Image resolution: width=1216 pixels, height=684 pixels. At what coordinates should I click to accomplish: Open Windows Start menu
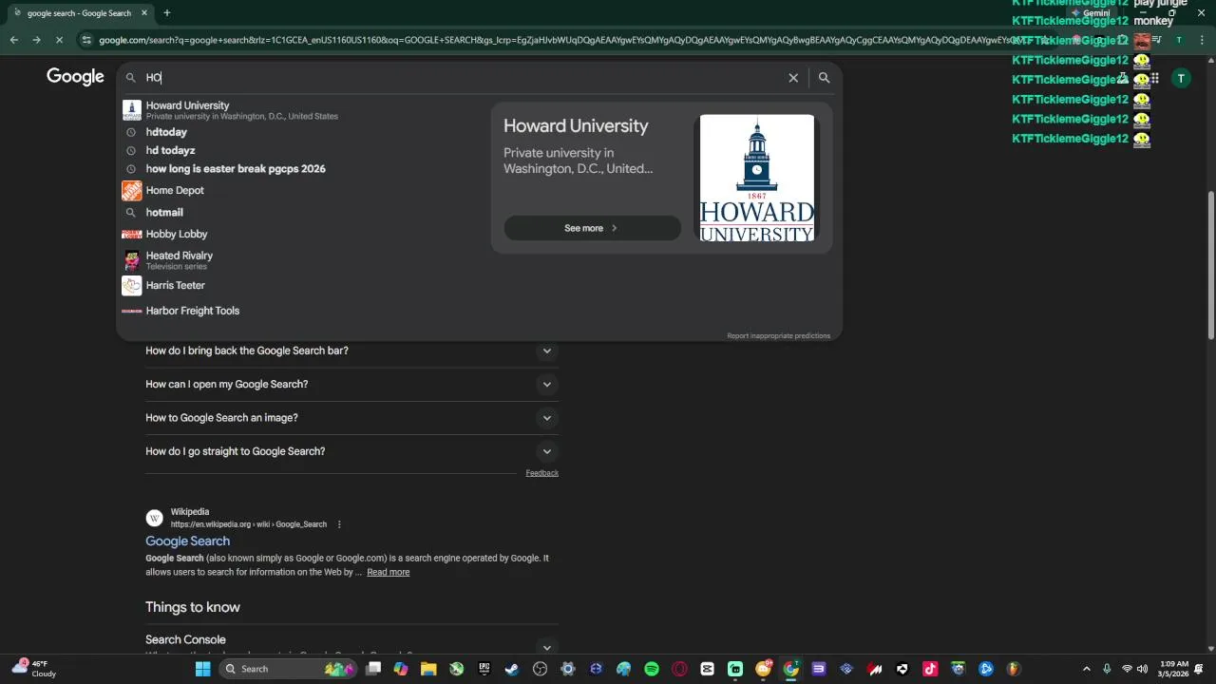(x=202, y=669)
